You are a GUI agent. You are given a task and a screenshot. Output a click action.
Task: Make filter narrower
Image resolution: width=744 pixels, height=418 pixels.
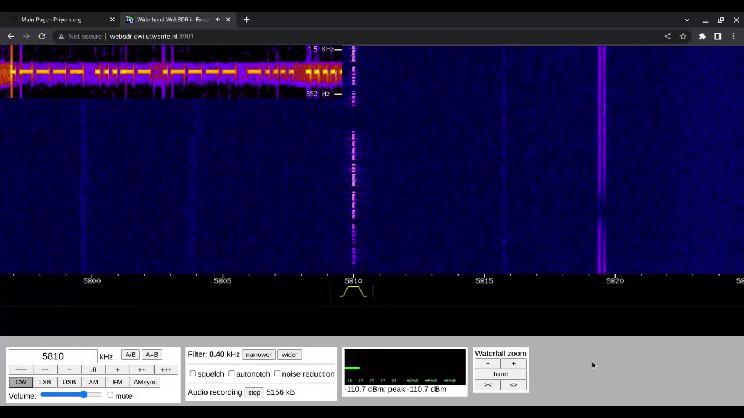(259, 355)
